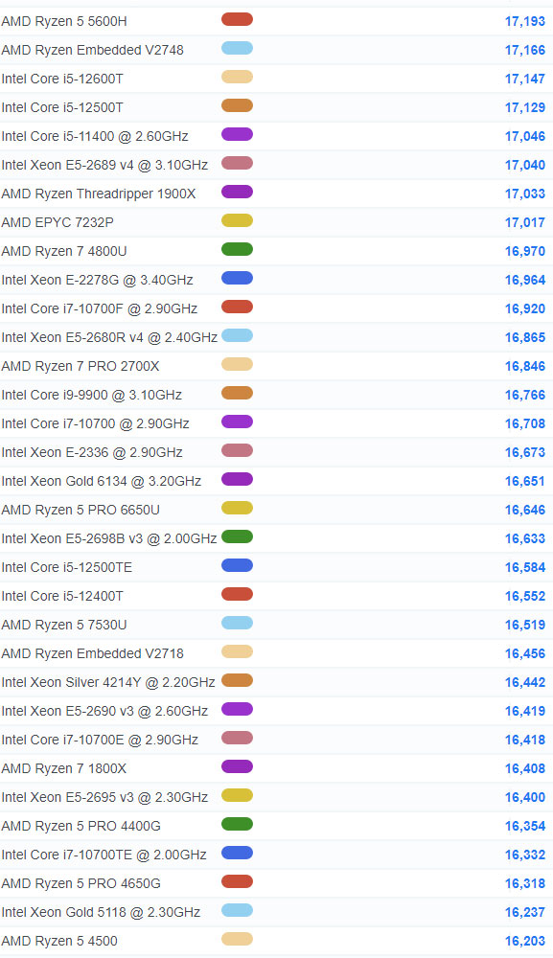Click the orange swatch beside Core i9-9900
553x958 pixels.
(237, 393)
